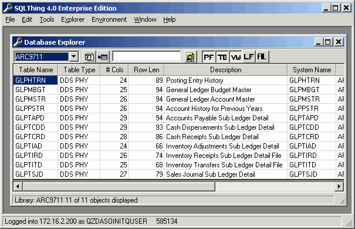Select the GLPTCDD table name
Image resolution: width=355 pixels, height=229 pixels.
[x=30, y=127]
